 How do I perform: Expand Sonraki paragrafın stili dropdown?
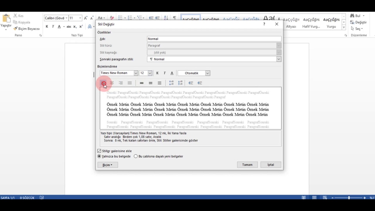tap(279, 59)
